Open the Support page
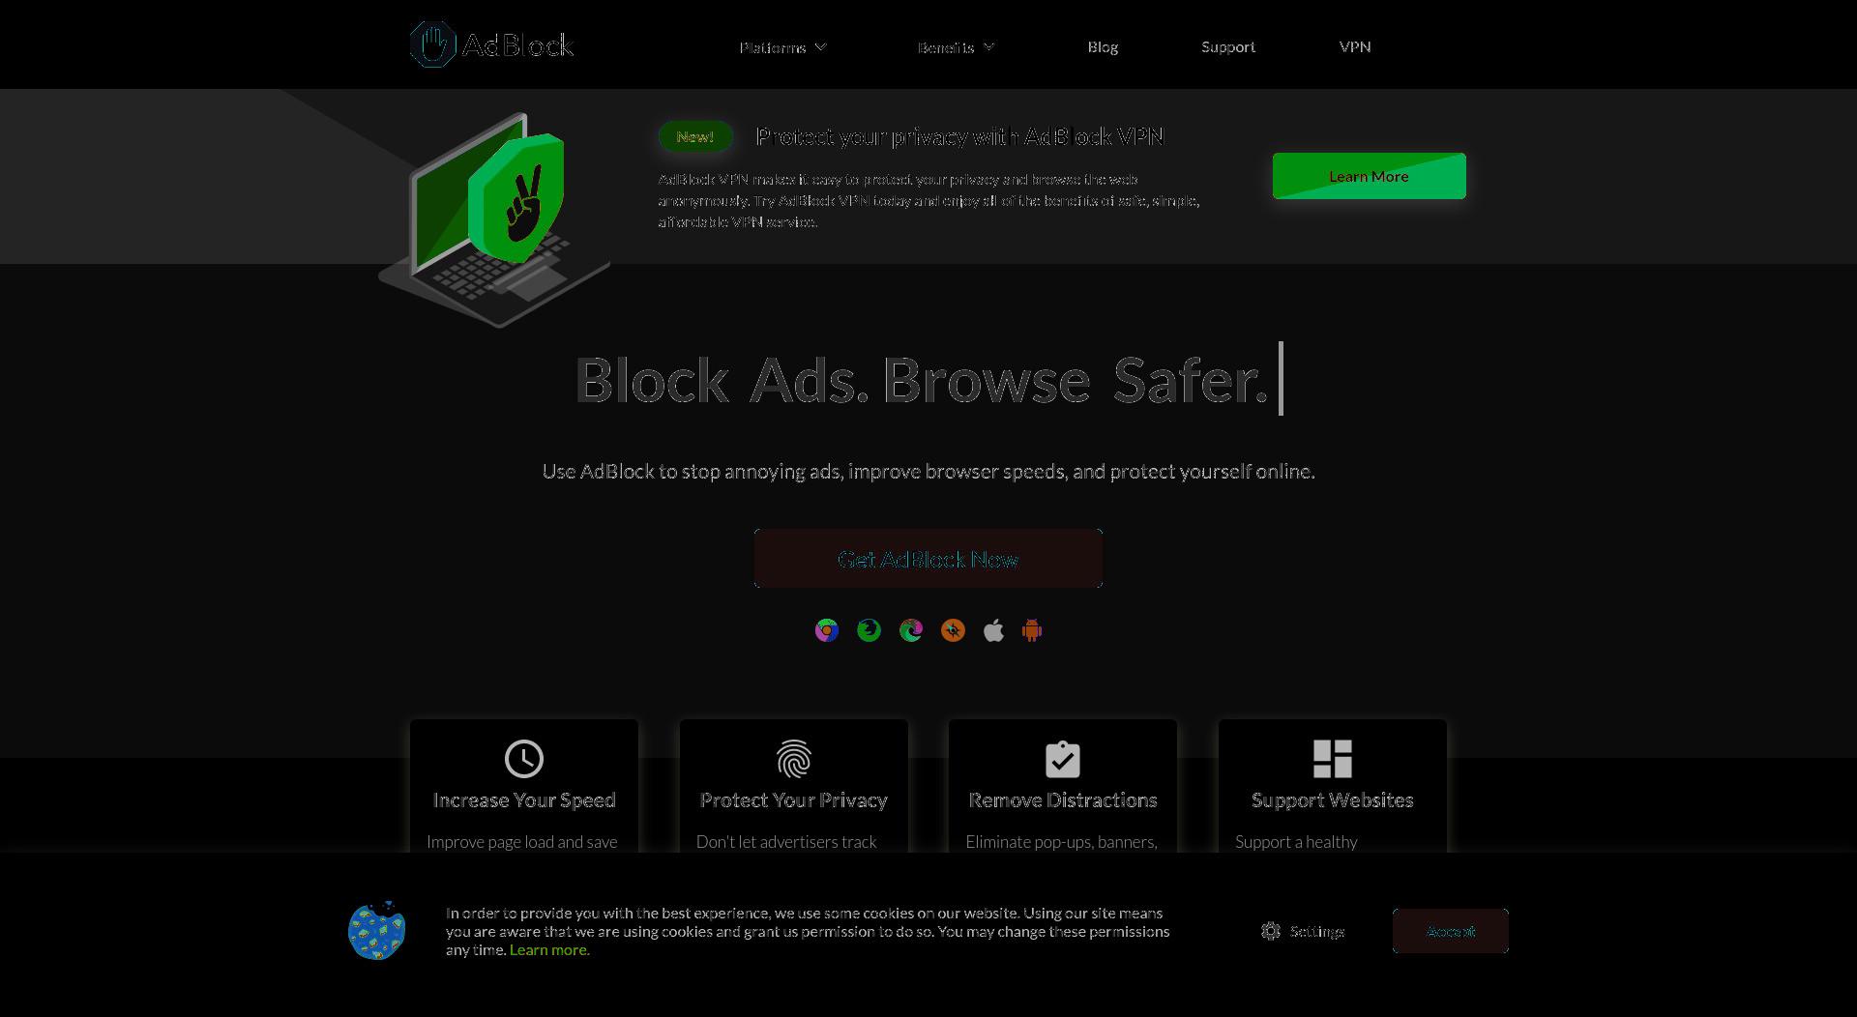 click(1228, 47)
